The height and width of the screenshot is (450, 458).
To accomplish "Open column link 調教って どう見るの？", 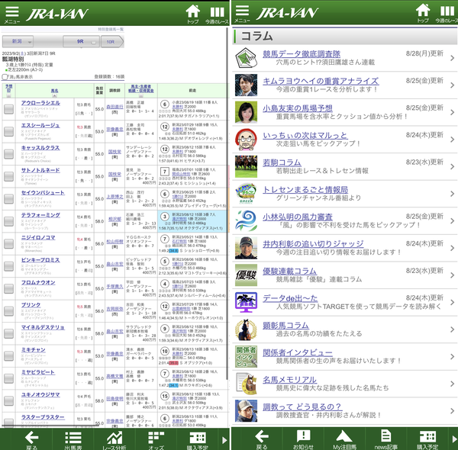I will click(302, 407).
